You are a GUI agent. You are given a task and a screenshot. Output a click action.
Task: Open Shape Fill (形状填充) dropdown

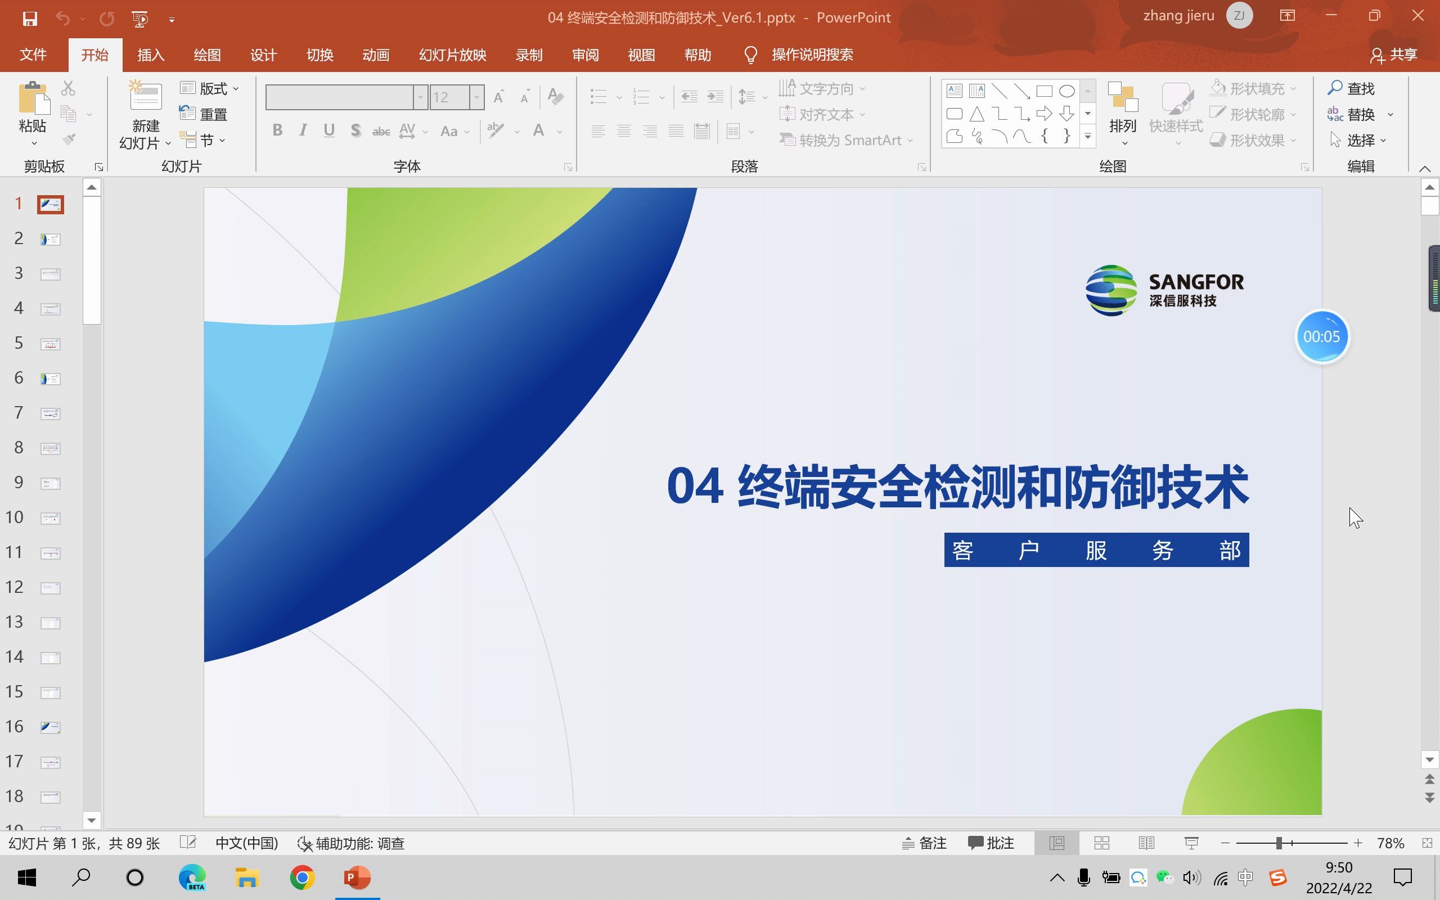[1253, 89]
